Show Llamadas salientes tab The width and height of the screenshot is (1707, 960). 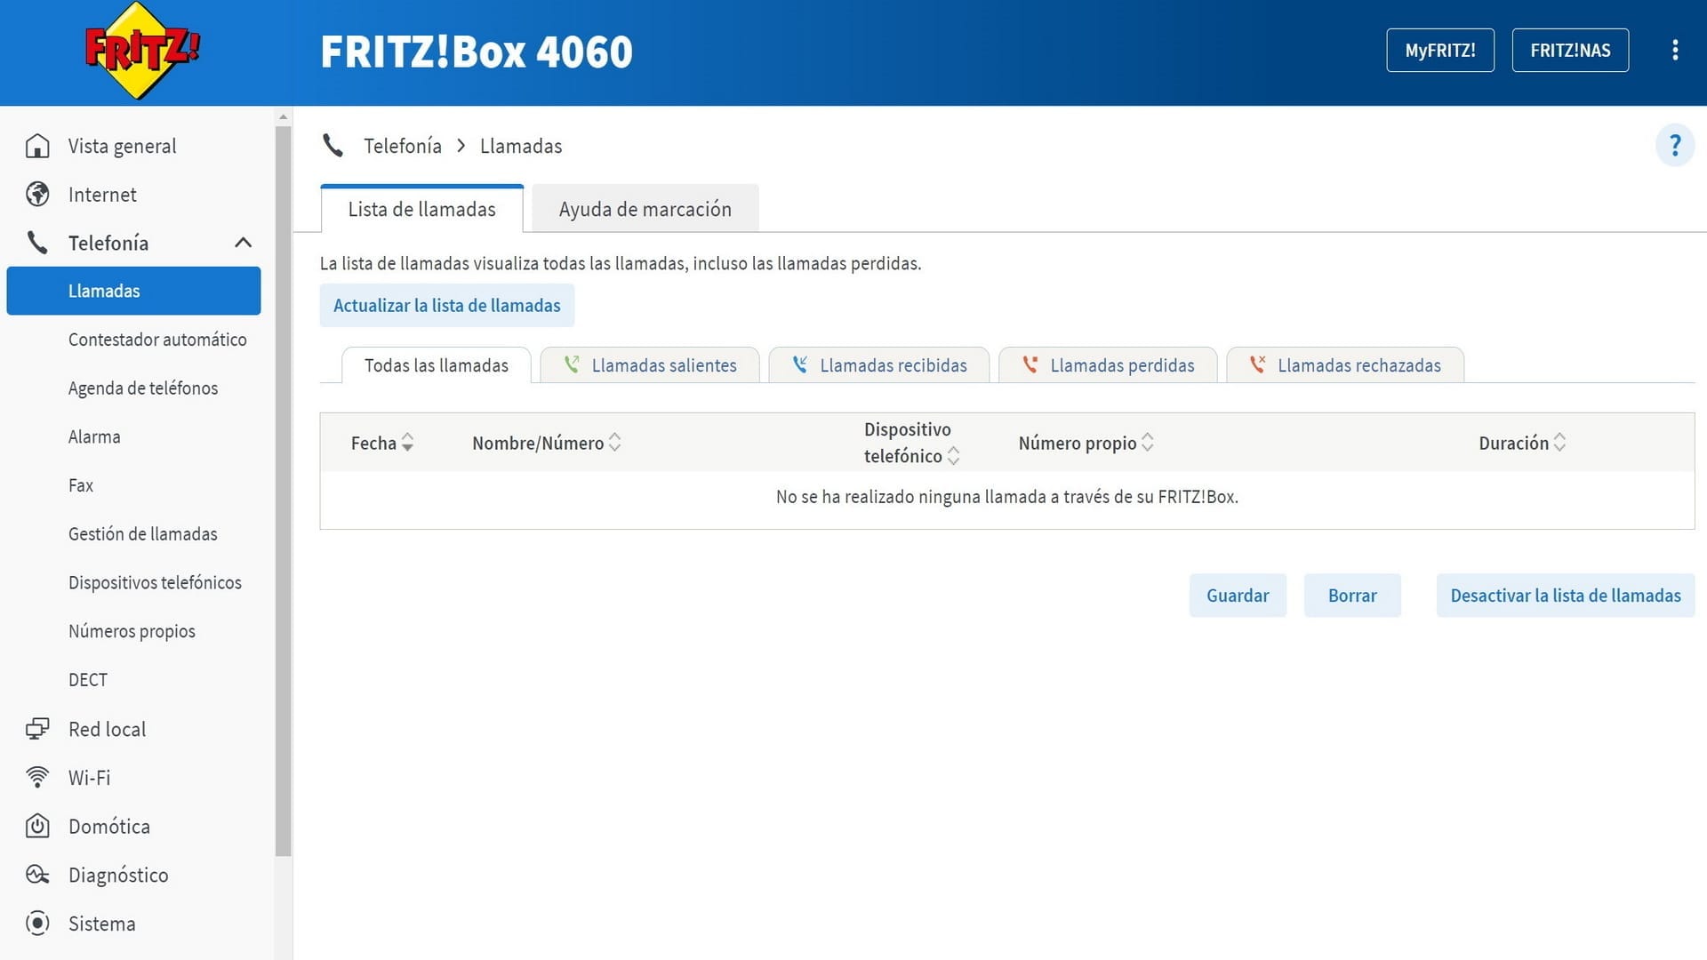point(650,365)
